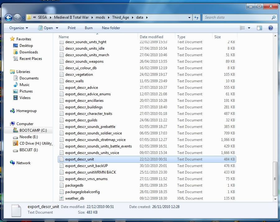Toggle the preview pane icon
This screenshot has width=280, height=222.
[259, 28]
